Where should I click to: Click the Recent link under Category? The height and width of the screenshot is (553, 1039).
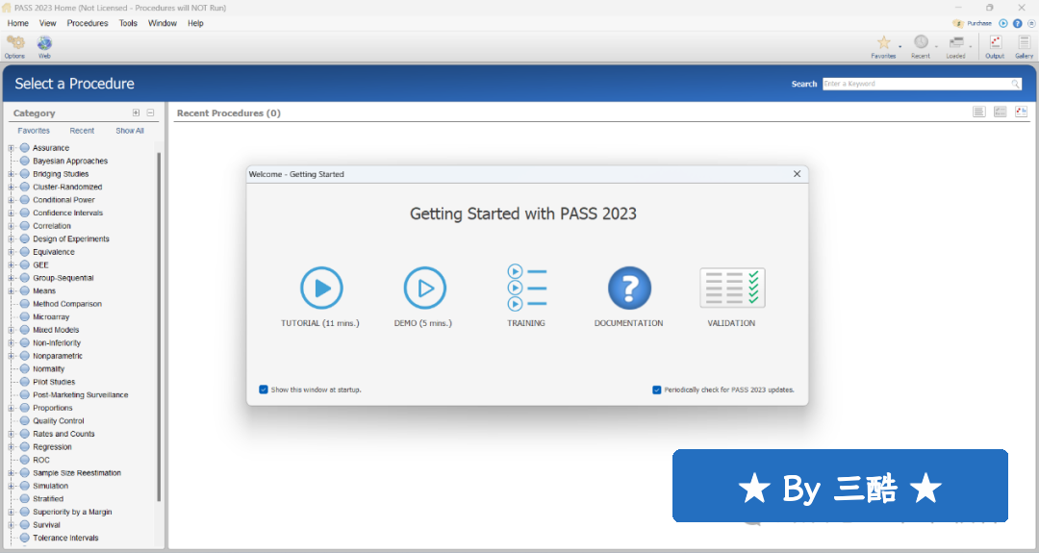pos(82,131)
